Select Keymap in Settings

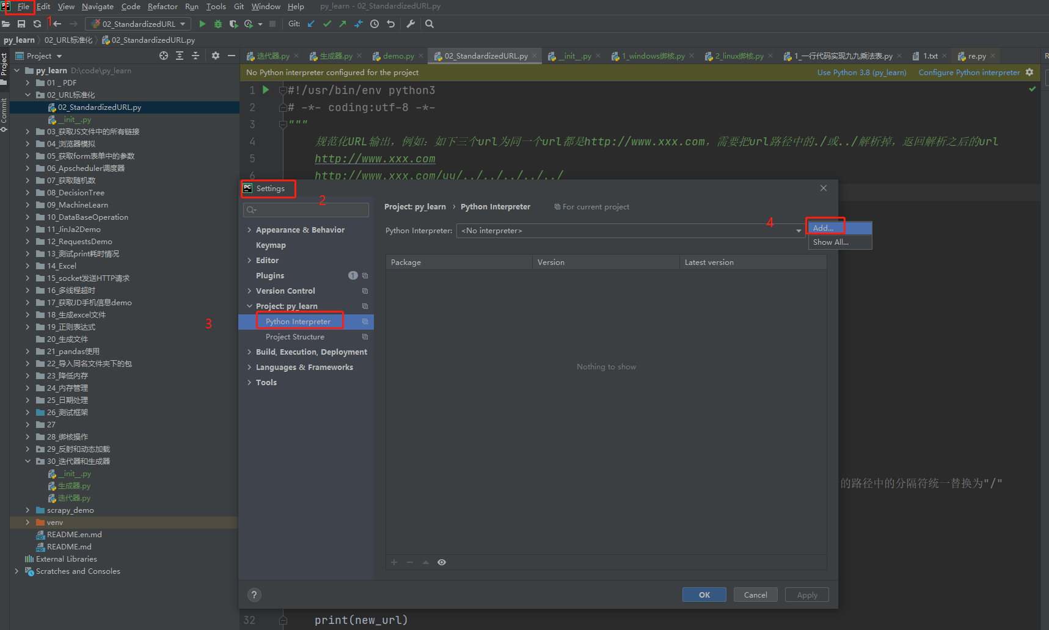click(x=271, y=245)
